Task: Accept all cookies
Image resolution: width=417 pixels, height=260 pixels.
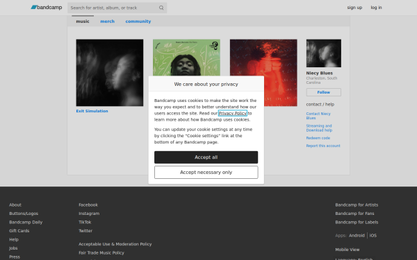Action: coord(206,157)
